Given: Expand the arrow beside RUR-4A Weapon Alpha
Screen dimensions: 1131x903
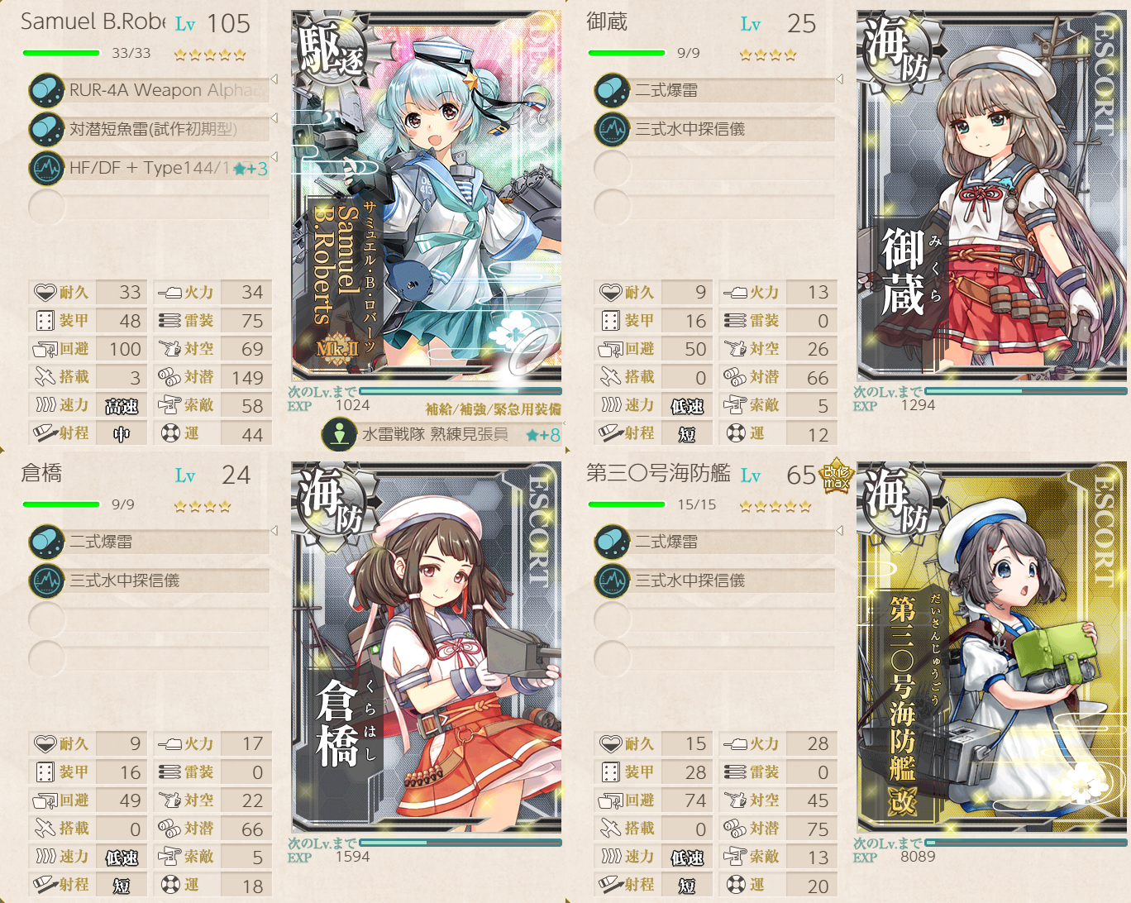Looking at the screenshot, I should [x=274, y=79].
